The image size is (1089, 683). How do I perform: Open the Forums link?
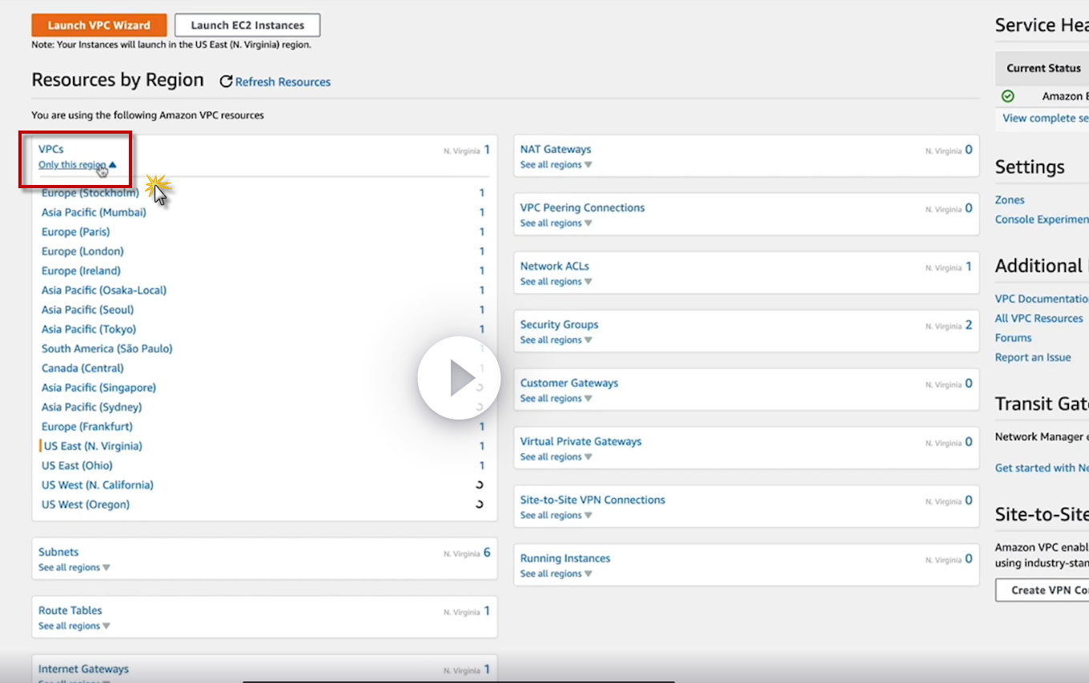coord(1014,338)
